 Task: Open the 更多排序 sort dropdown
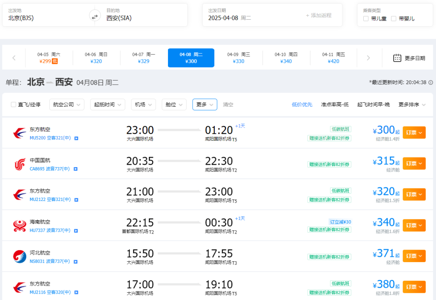pyautogui.click(x=412, y=105)
